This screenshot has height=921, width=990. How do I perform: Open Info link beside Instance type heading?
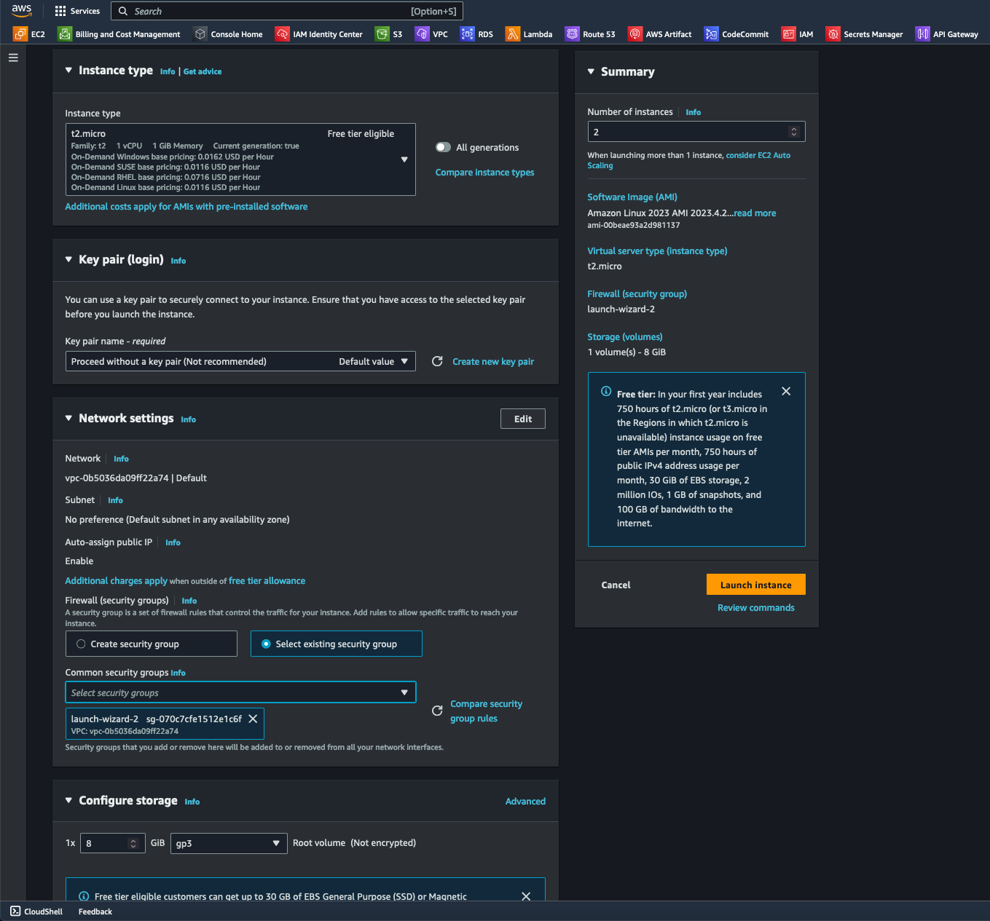pos(168,71)
